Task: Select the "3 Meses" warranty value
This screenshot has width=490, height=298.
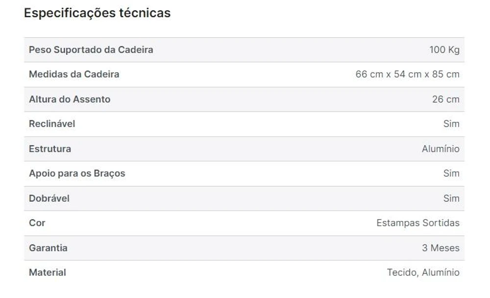Action: tap(441, 248)
